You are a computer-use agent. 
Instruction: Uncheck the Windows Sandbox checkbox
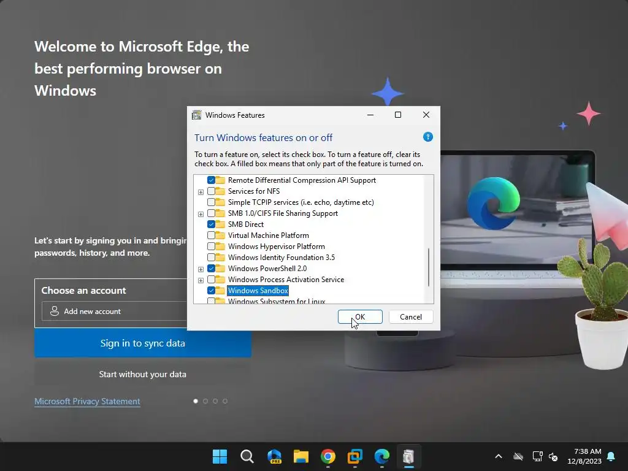tap(211, 290)
